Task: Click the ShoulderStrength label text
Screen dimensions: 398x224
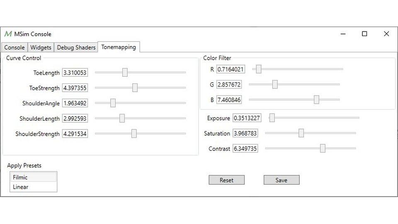Action: click(37, 134)
